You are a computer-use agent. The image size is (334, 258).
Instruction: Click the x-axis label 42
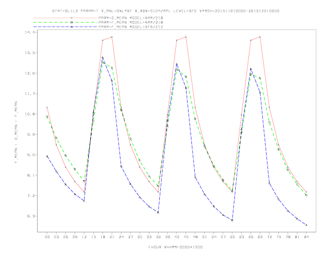pyautogui.click(x=177, y=237)
